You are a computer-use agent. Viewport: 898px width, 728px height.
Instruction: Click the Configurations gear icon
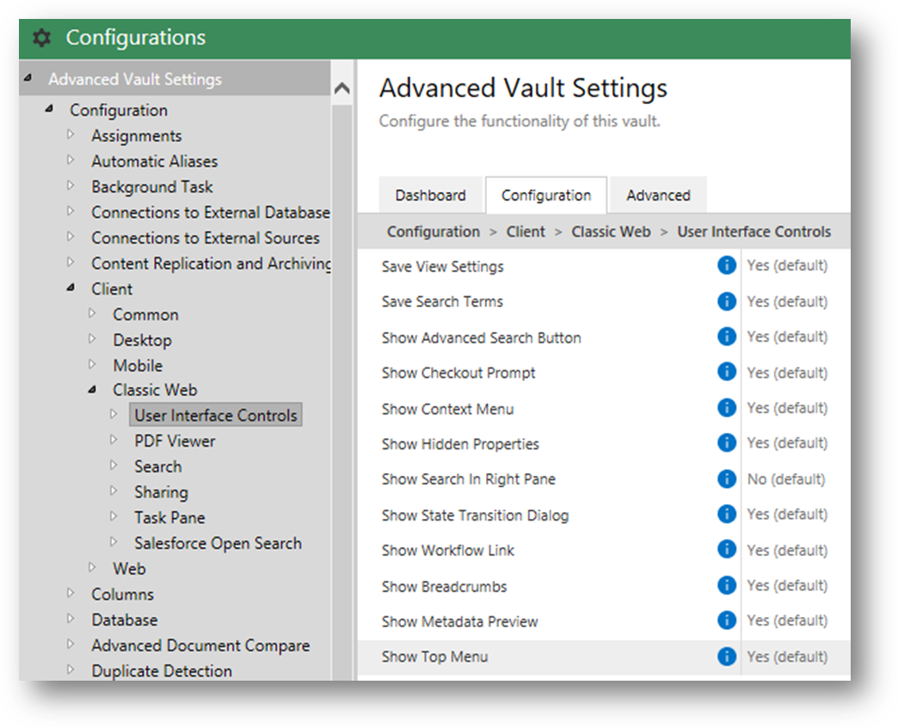[41, 38]
